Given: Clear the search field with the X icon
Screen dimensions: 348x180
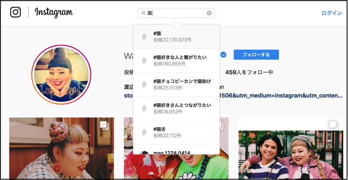Looking at the screenshot, I should 209,13.
